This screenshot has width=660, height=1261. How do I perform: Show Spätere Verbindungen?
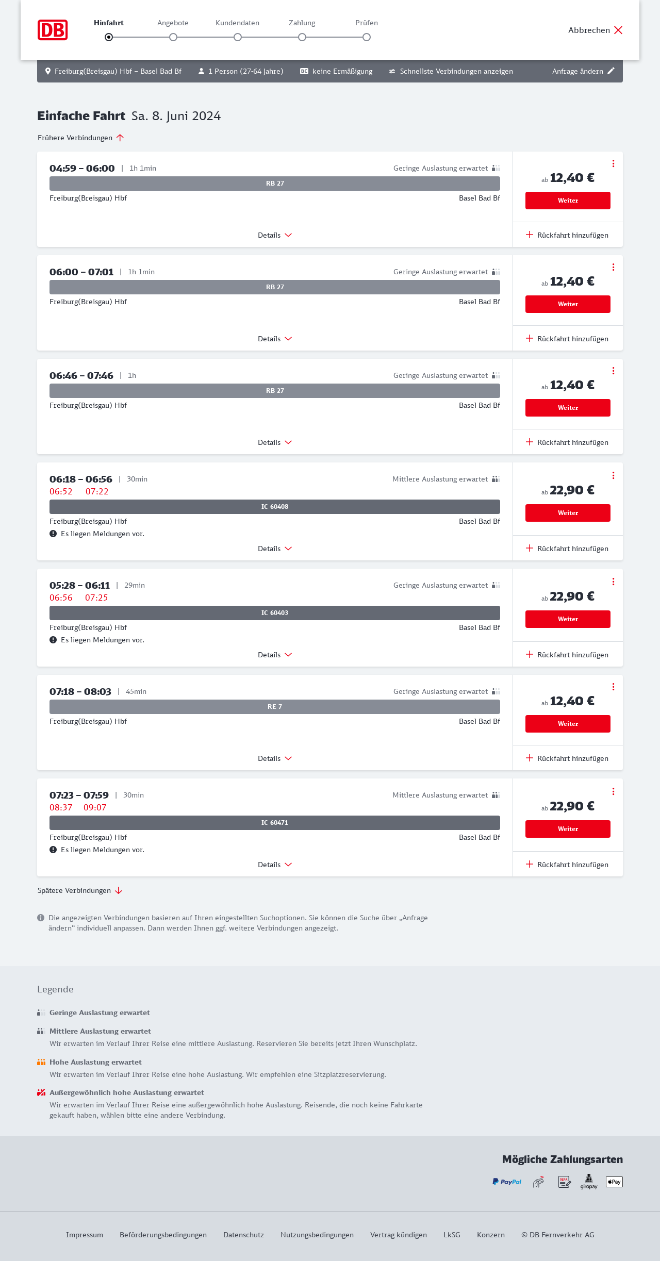tap(80, 890)
